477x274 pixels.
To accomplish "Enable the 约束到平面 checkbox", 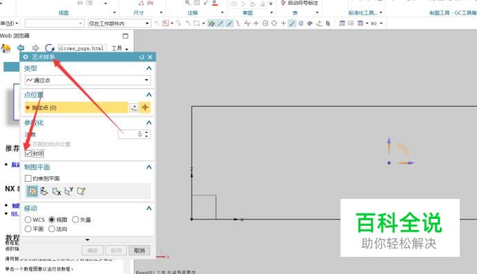I will (28, 178).
